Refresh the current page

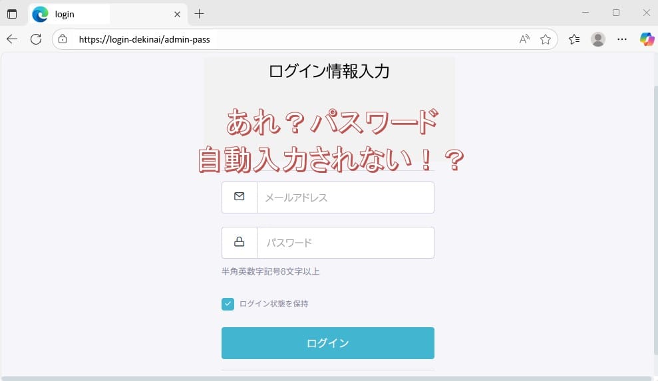pos(36,39)
